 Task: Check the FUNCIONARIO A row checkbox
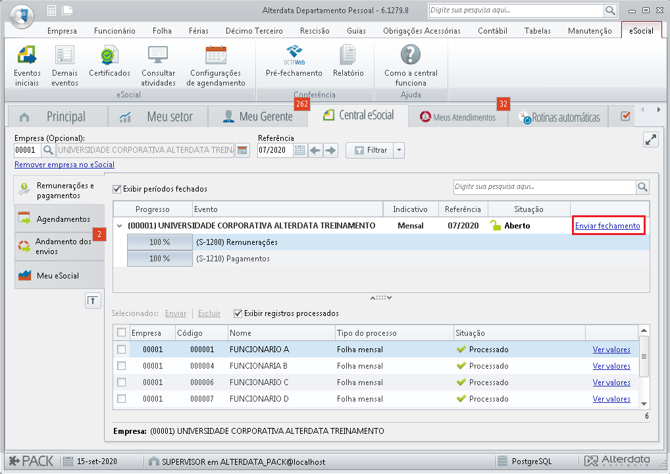click(x=121, y=349)
